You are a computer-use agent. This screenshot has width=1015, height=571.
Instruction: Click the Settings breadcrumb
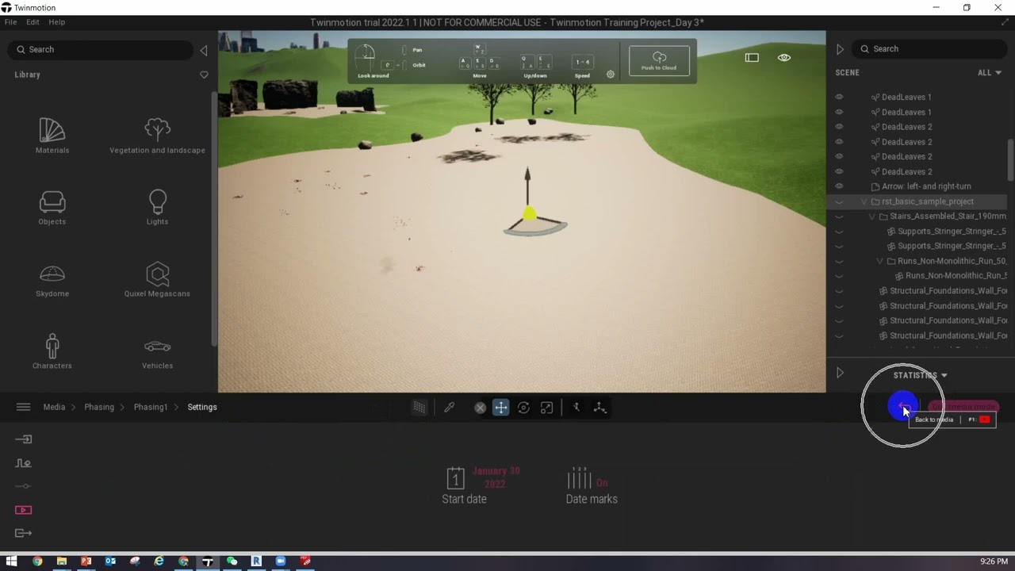coord(202,407)
